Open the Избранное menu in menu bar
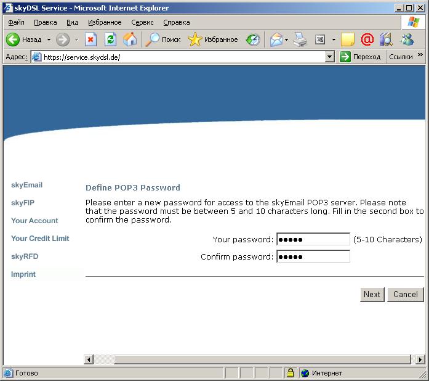This screenshot has height=381, width=429. (105, 22)
